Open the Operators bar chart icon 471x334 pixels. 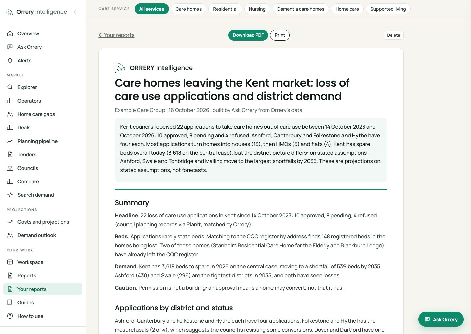tap(10, 101)
